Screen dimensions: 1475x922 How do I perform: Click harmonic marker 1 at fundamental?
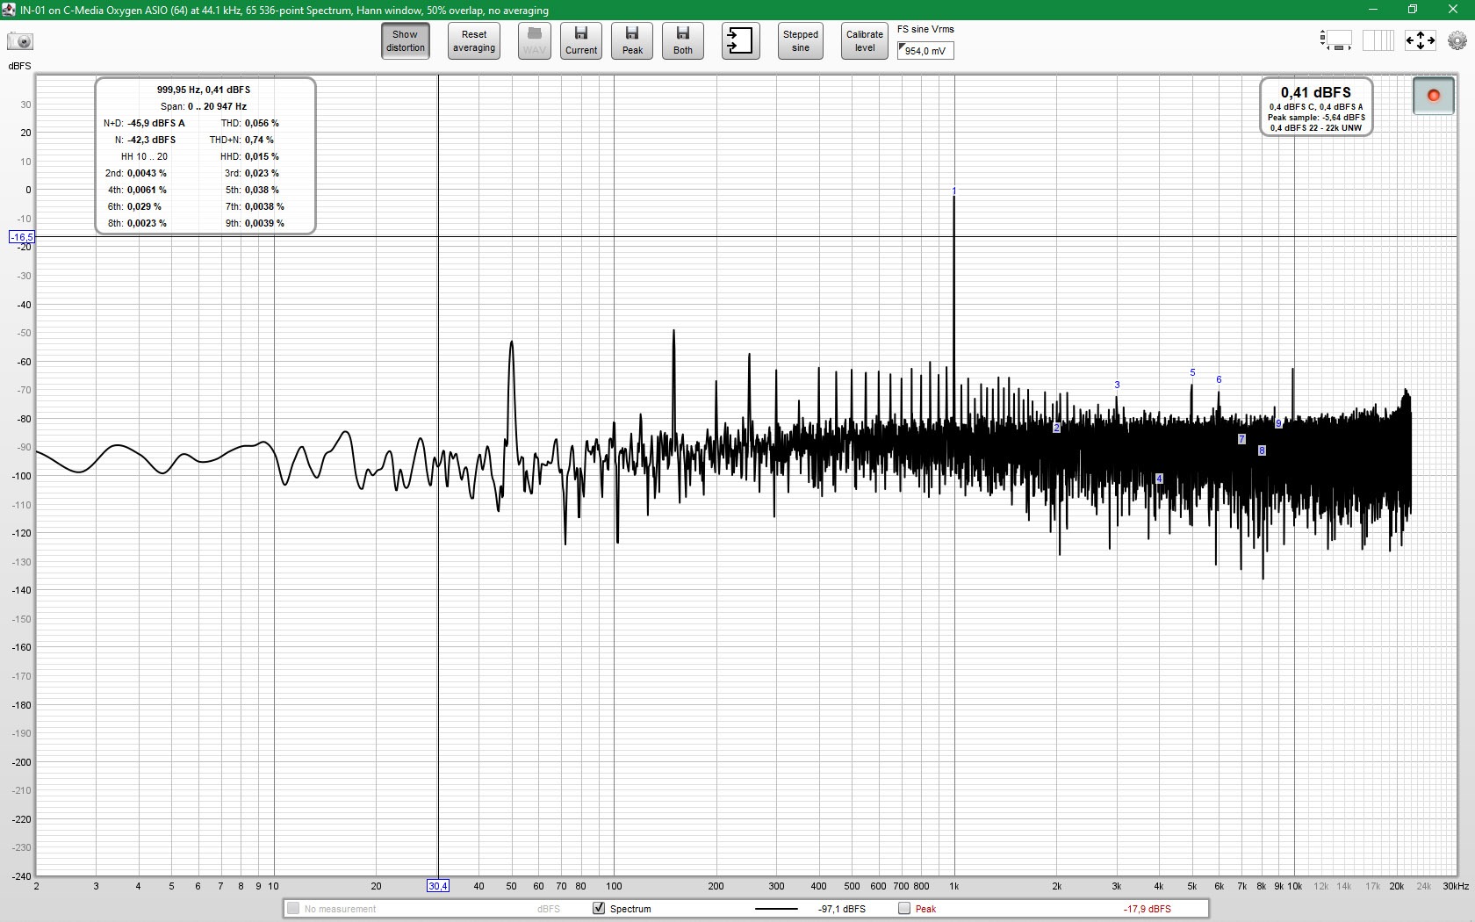(954, 191)
